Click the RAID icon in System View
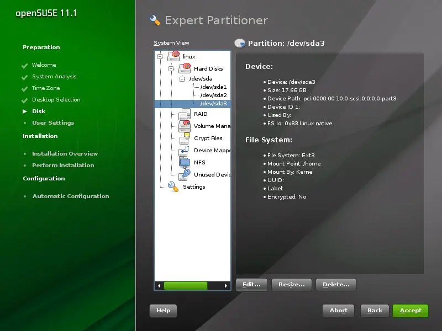 point(185,114)
